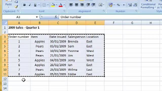Image resolution: width=162 pixels, height=91 pixels.
Task: Click the 'Salesperson' header cell
Action: pyautogui.click(x=76, y=37)
